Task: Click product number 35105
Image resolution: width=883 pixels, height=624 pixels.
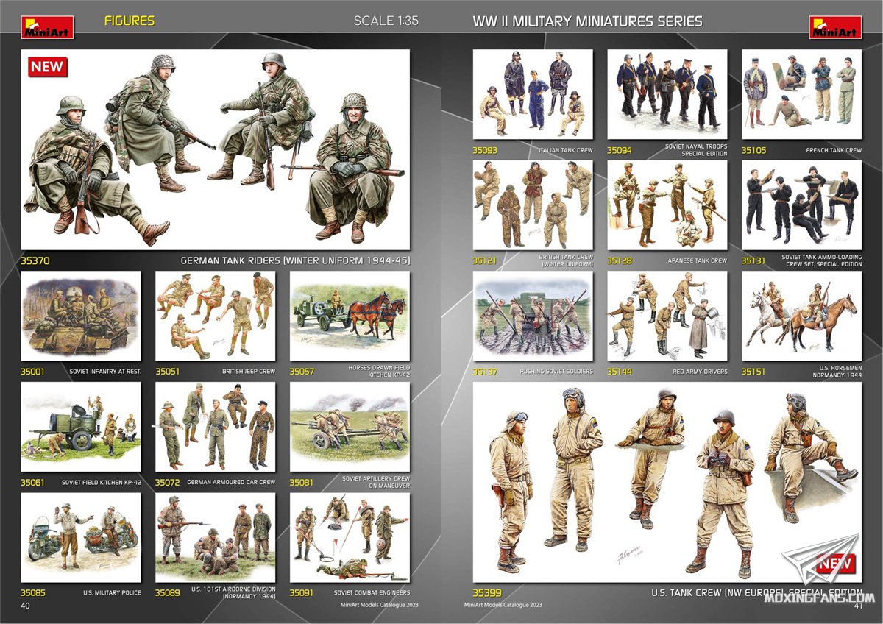Action: click(x=754, y=150)
